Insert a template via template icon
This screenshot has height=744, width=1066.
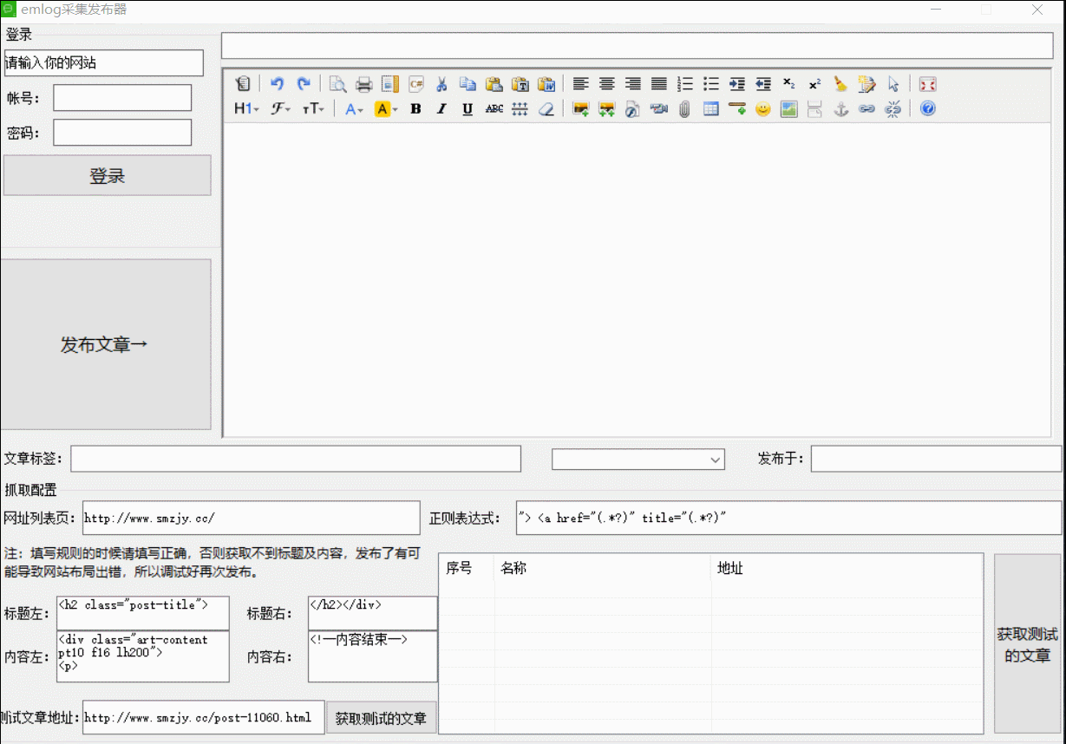pos(390,84)
